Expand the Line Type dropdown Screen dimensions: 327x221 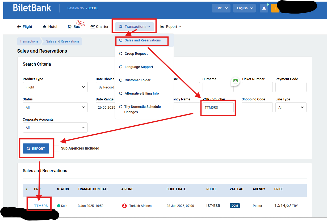pos(291,107)
